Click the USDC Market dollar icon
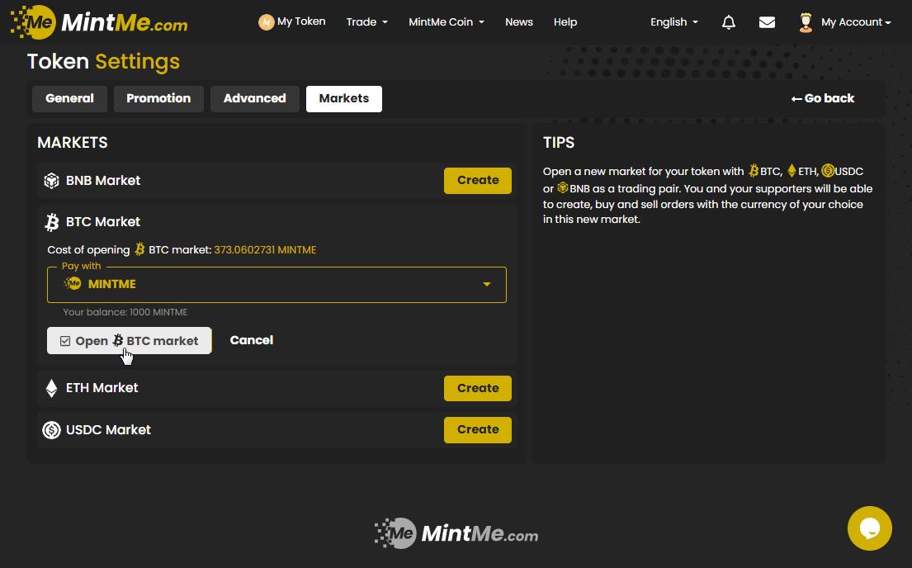The image size is (912, 568). [x=51, y=430]
